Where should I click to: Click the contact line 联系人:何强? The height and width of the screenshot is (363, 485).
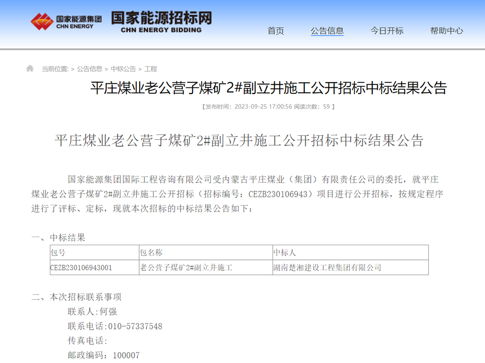click(93, 311)
